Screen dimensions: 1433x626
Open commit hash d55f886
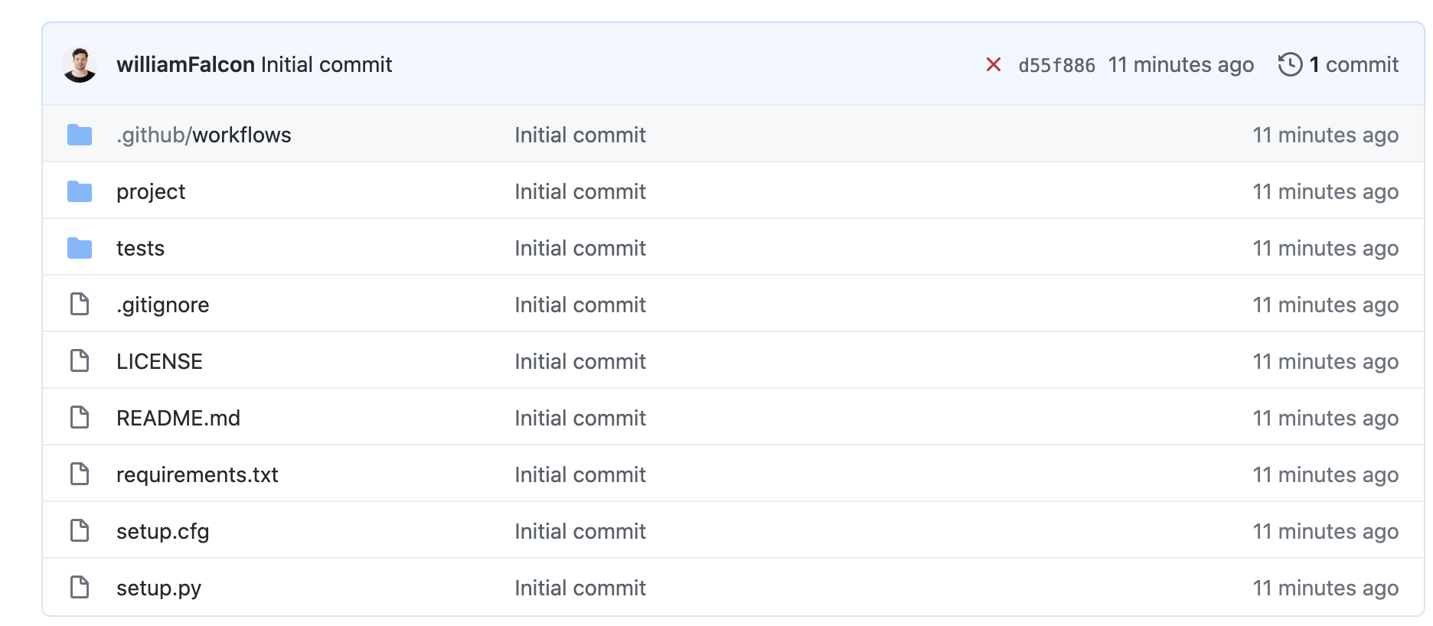[1056, 65]
